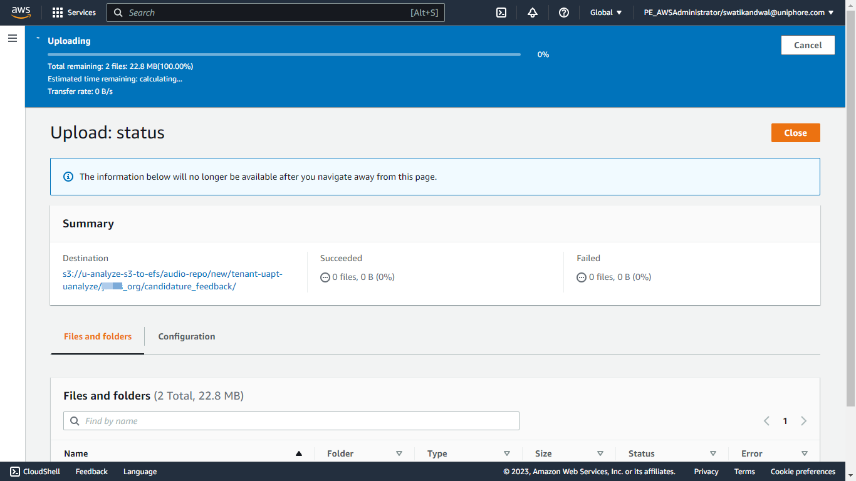The width and height of the screenshot is (856, 481).
Task: Go to previous page of files
Action: tap(766, 421)
